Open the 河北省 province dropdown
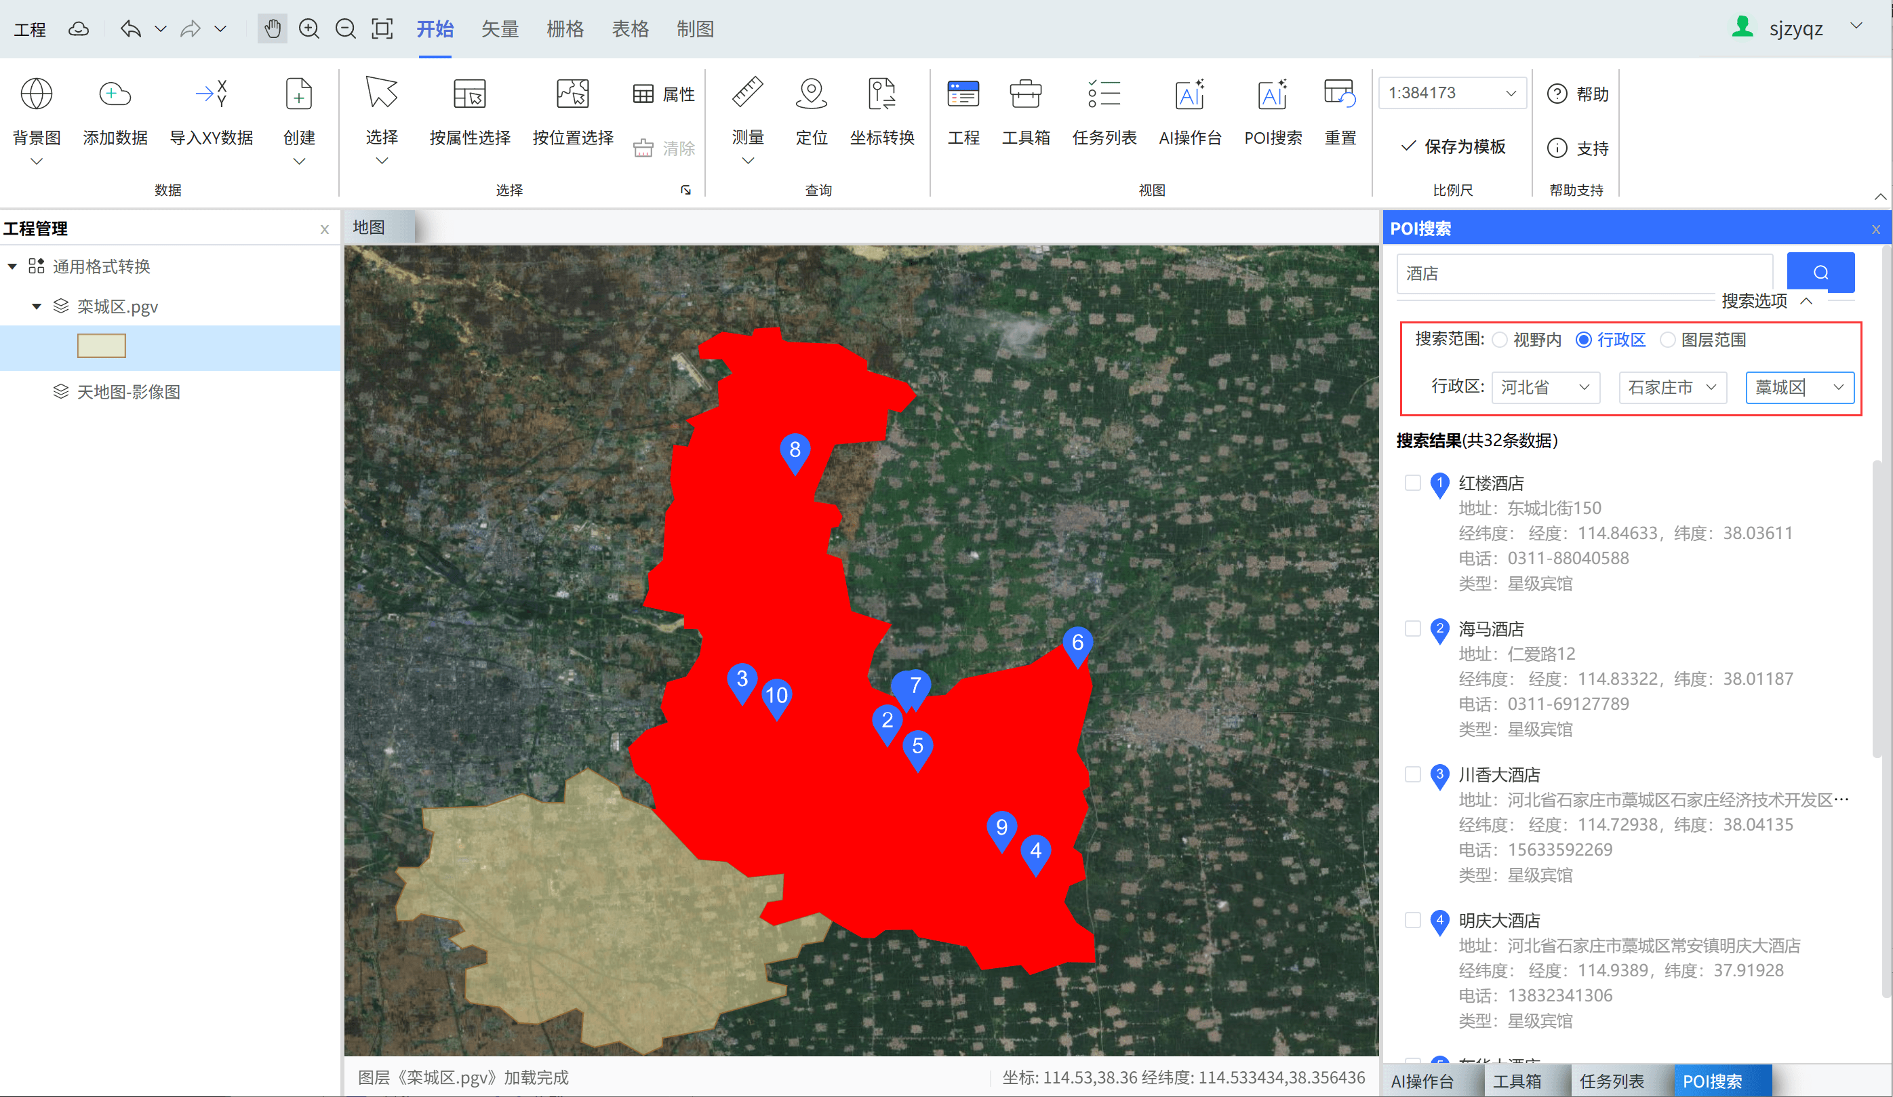Screen dimensions: 1893x1097 1545,388
